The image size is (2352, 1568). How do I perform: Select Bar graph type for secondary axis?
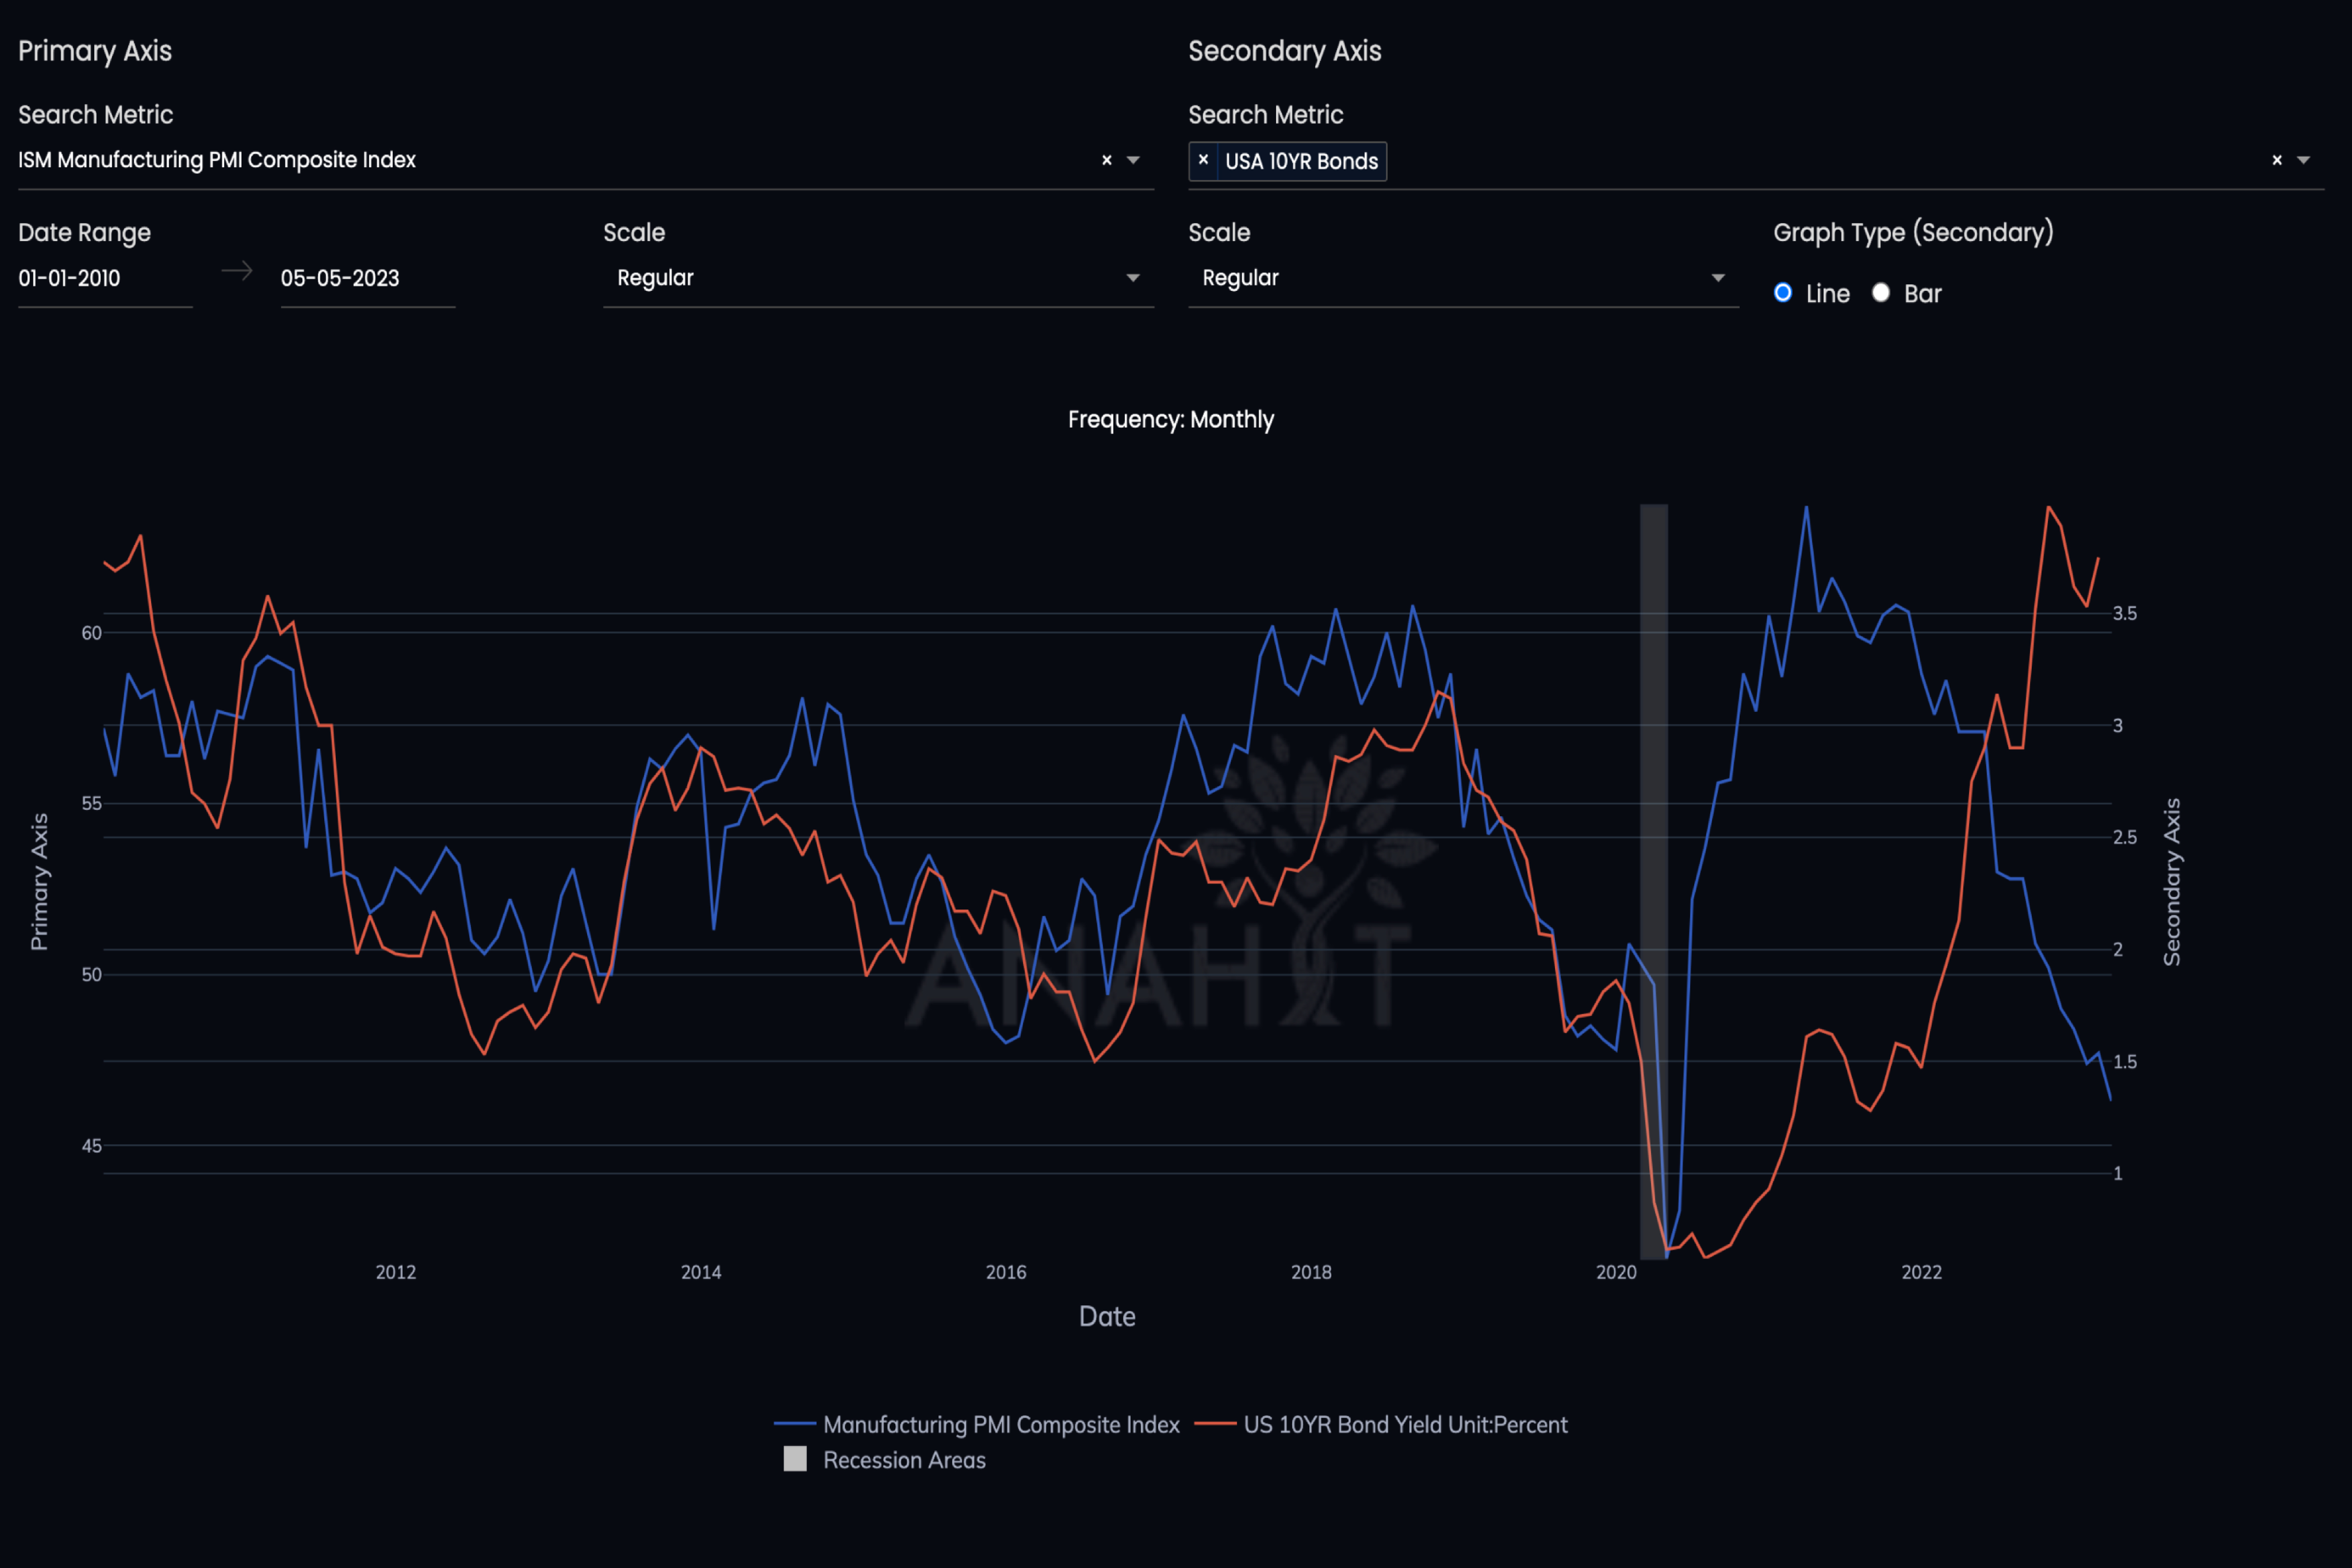[x=1881, y=293]
